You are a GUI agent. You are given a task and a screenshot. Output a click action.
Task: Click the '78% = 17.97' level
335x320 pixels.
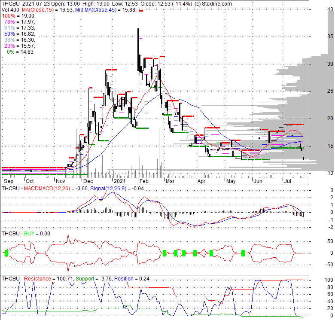[x=19, y=22]
